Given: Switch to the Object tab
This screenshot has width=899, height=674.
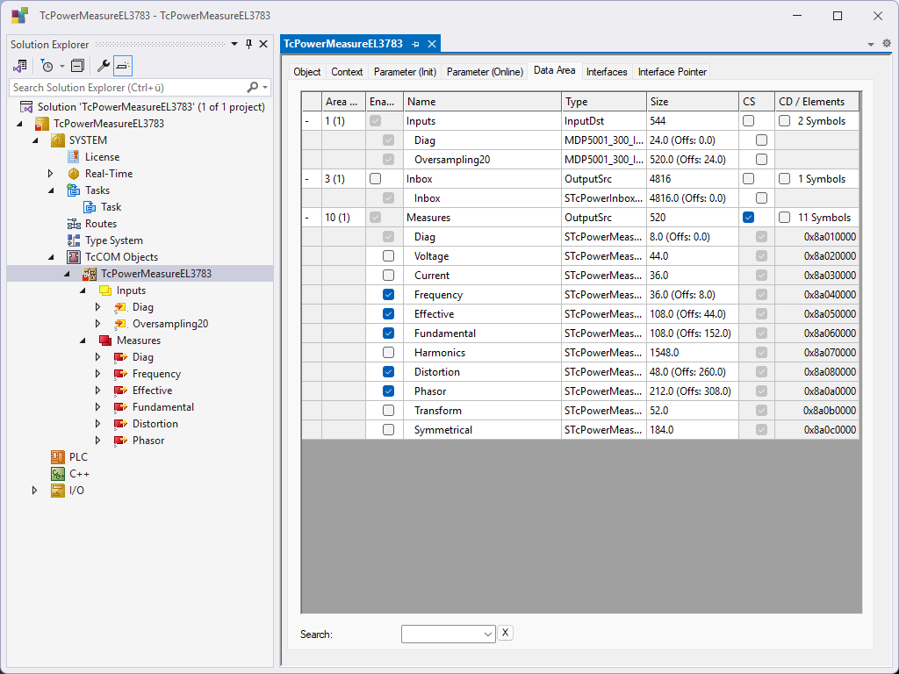Looking at the screenshot, I should (x=306, y=72).
